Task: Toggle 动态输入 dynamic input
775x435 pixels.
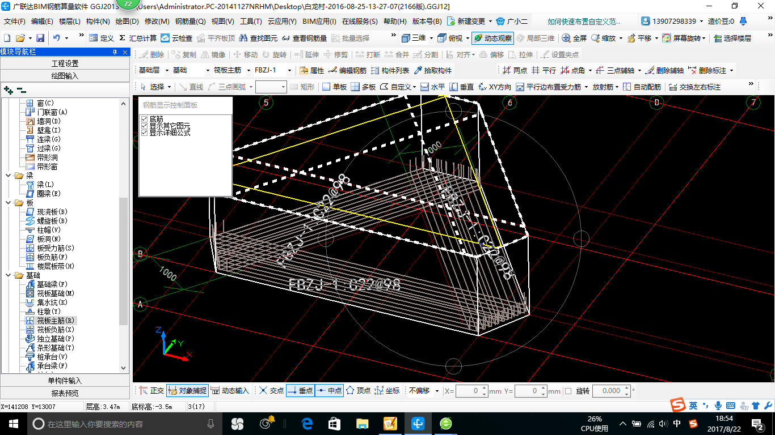Action: pos(230,391)
